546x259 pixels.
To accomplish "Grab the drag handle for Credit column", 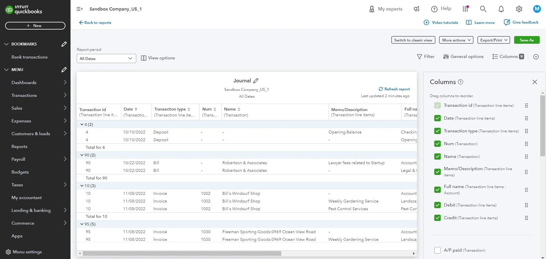I will click(526, 218).
